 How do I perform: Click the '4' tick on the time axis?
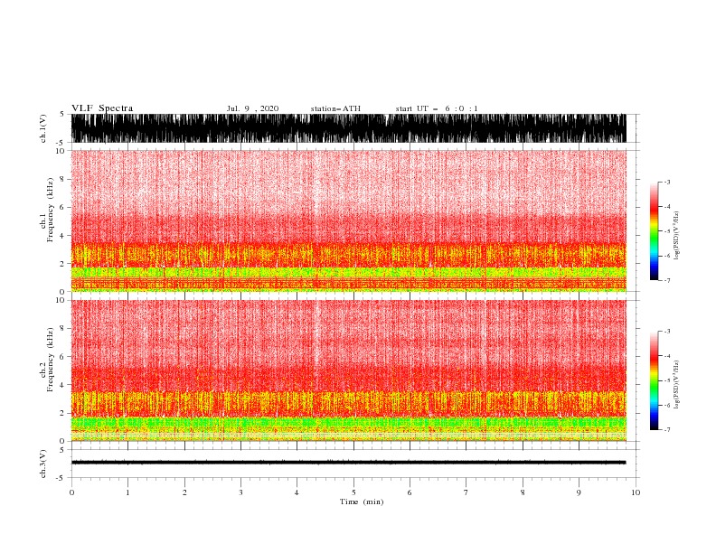(x=297, y=492)
